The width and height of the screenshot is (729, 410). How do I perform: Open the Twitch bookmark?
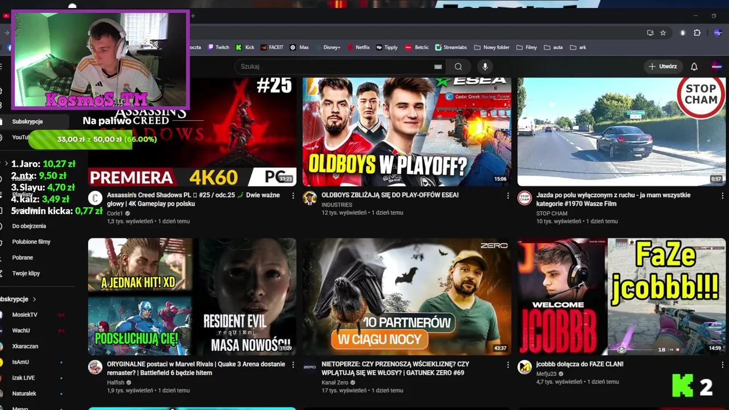click(218, 47)
